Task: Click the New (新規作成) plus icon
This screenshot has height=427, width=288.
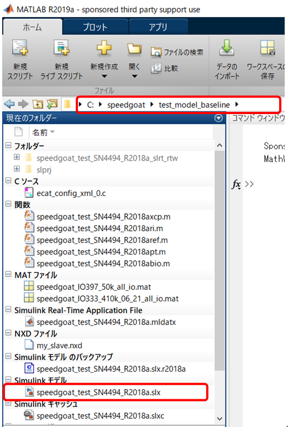Action: click(x=104, y=48)
